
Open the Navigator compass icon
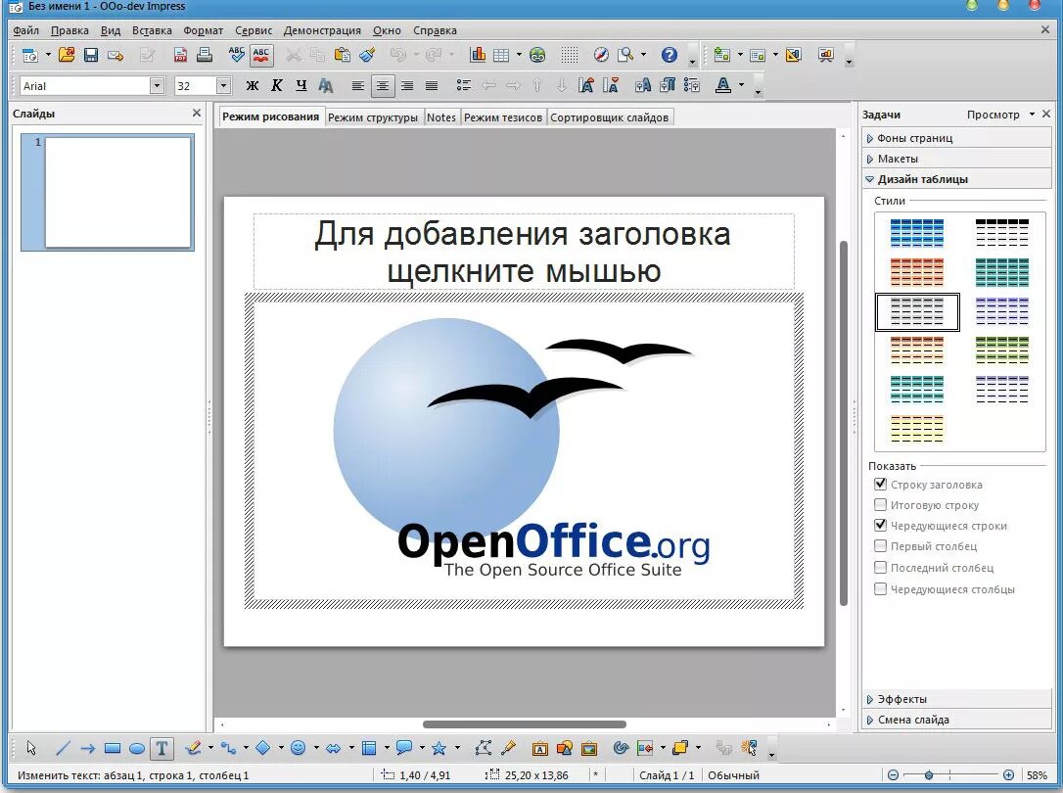click(x=601, y=55)
